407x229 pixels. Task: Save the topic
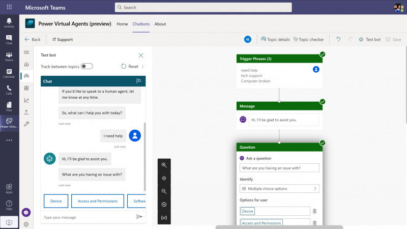click(393, 40)
